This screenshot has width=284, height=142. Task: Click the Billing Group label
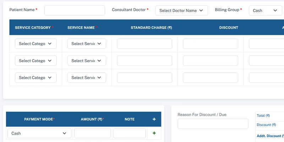pos(227,10)
